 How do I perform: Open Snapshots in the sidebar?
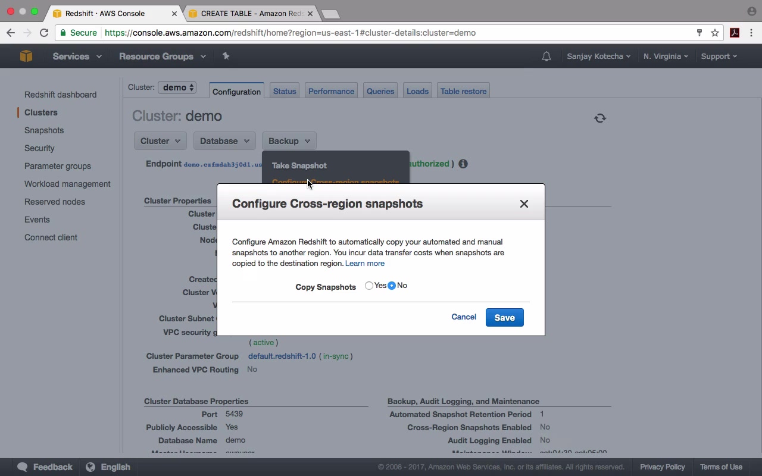pyautogui.click(x=44, y=130)
